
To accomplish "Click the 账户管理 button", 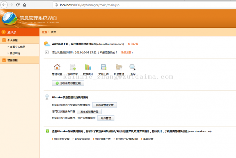I will tap(105, 118).
